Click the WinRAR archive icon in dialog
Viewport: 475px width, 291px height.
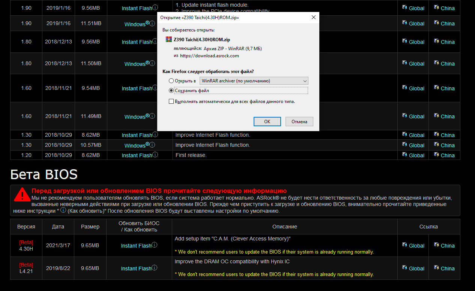click(x=168, y=39)
